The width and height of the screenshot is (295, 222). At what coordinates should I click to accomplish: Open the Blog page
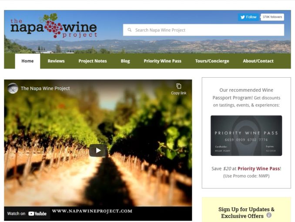[x=125, y=61]
